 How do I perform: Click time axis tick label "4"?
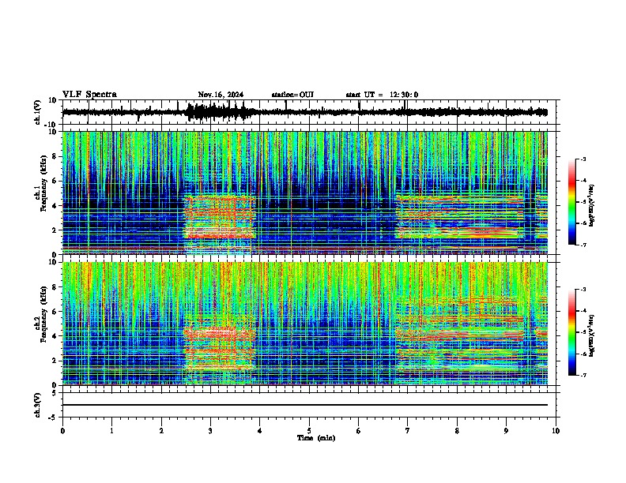click(260, 431)
